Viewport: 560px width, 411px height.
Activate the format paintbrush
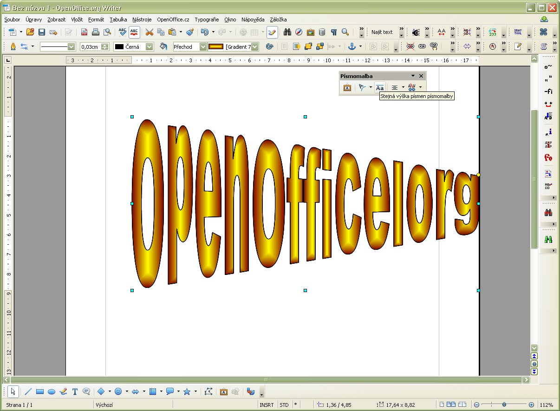coord(190,32)
